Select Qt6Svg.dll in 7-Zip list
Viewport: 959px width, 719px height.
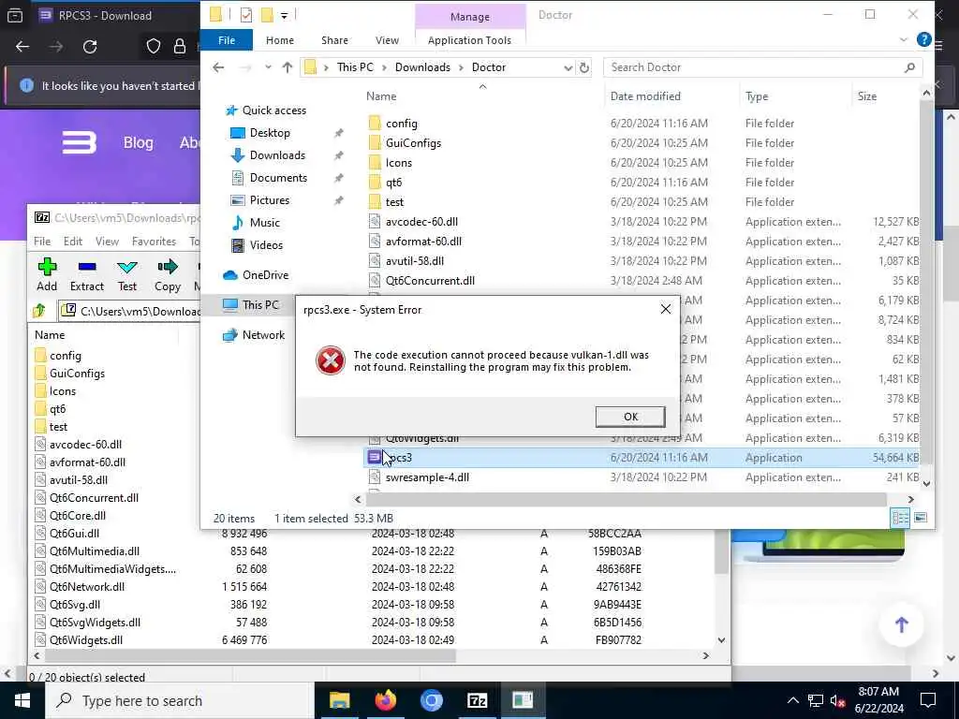click(x=75, y=605)
